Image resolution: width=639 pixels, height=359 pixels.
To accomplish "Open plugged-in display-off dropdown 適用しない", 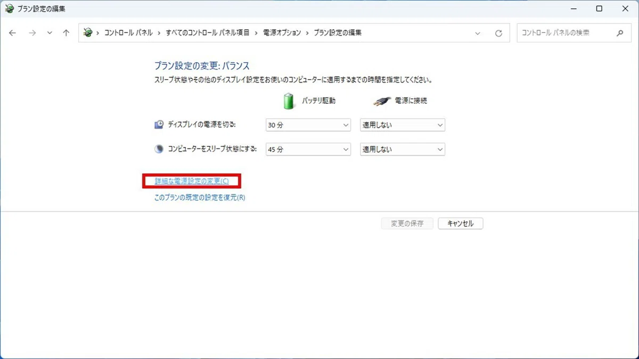I will coord(403,125).
